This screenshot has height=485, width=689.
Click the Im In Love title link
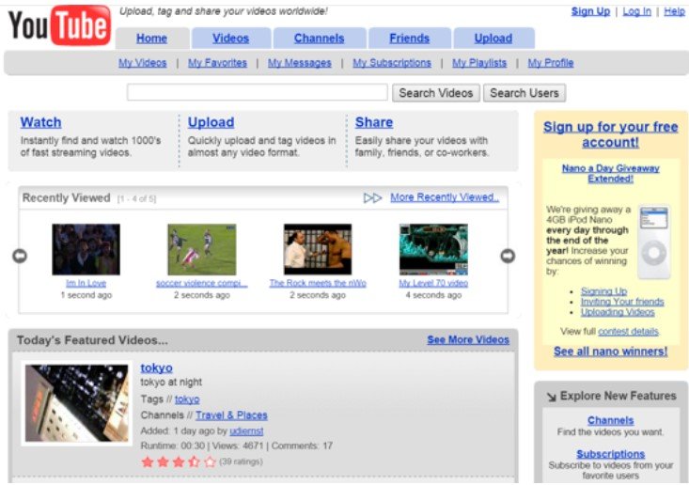86,283
